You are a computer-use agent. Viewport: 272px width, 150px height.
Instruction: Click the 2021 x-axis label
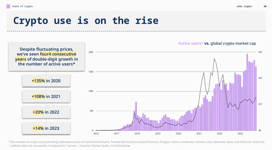tap(199, 133)
